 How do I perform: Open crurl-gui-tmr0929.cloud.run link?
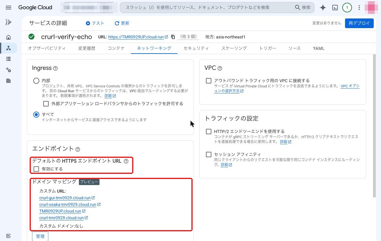click(x=65, y=198)
